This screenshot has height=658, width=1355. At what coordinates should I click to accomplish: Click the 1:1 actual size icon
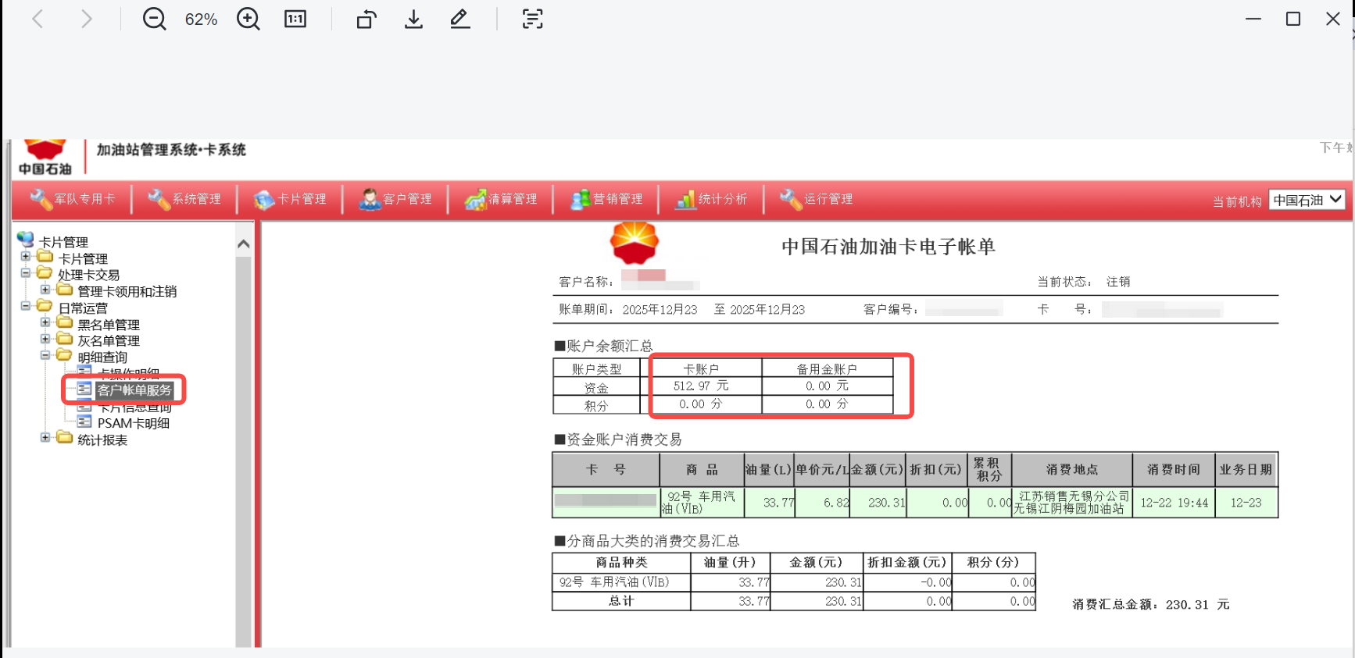295,19
